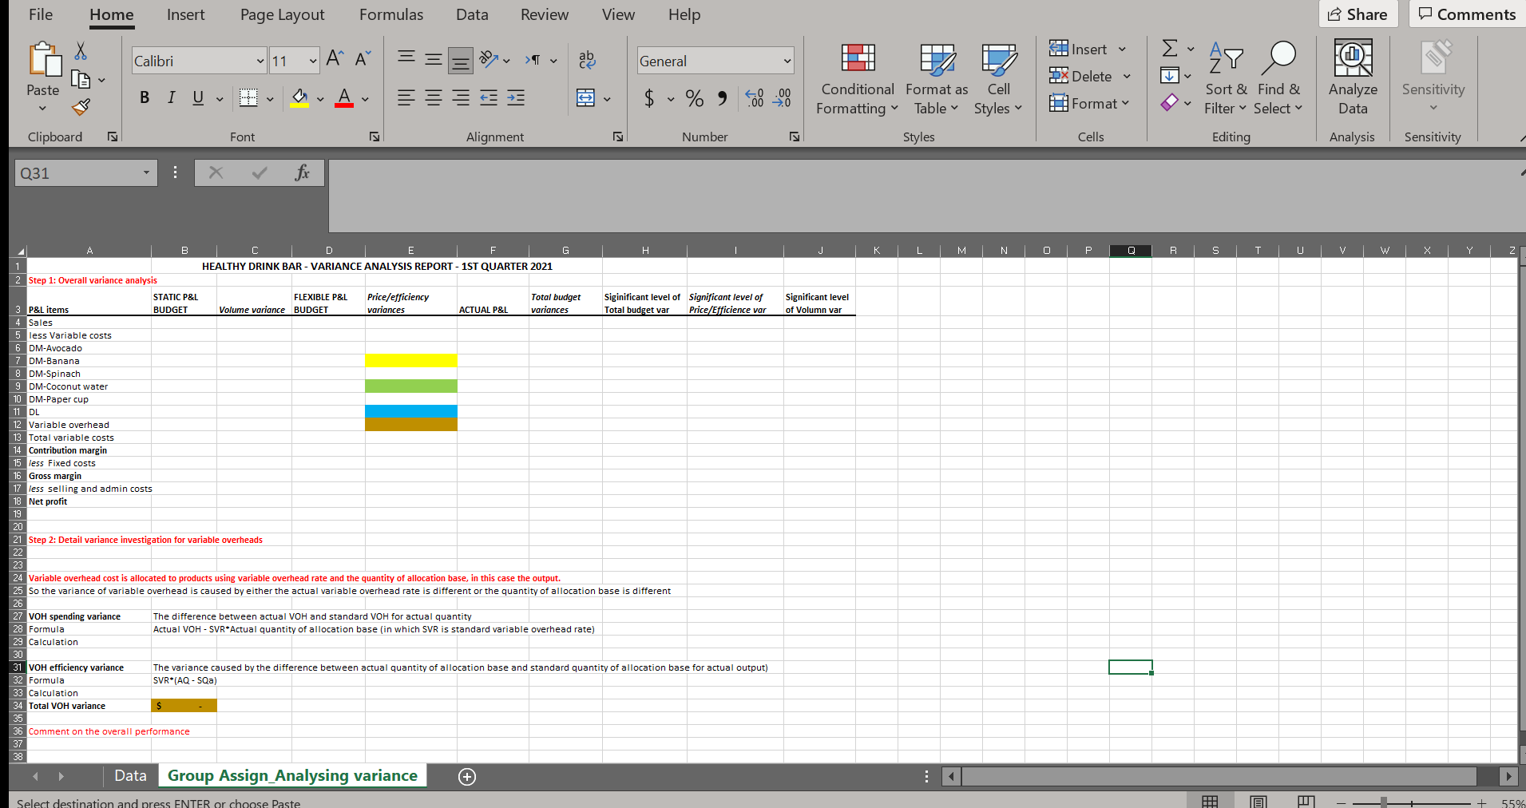
Task: Toggle Bottom Align
Action: click(461, 60)
